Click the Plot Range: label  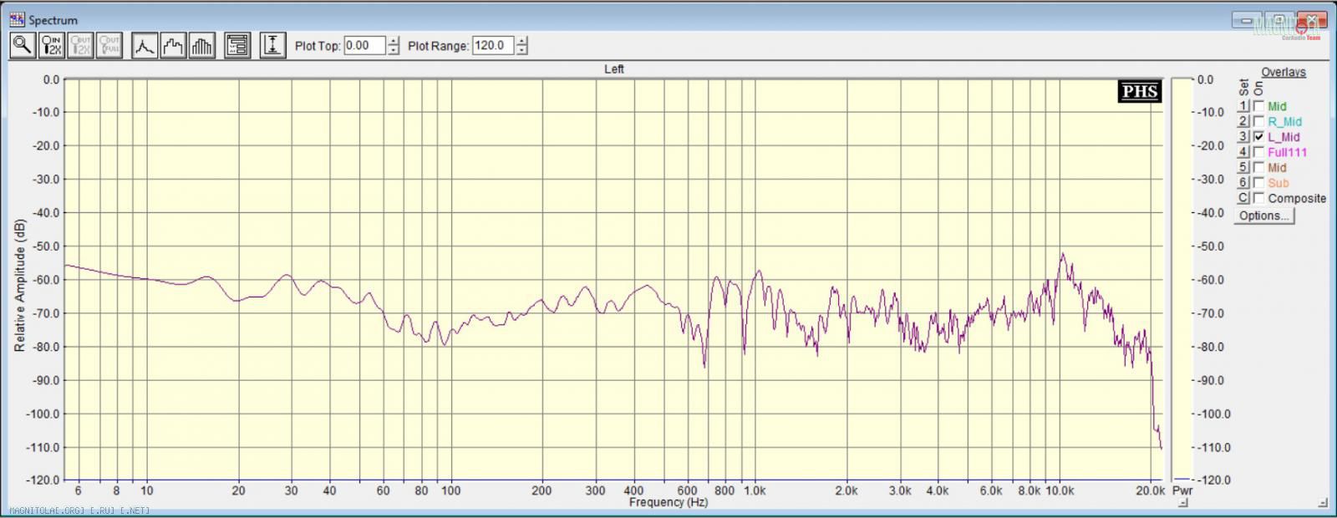tap(438, 46)
